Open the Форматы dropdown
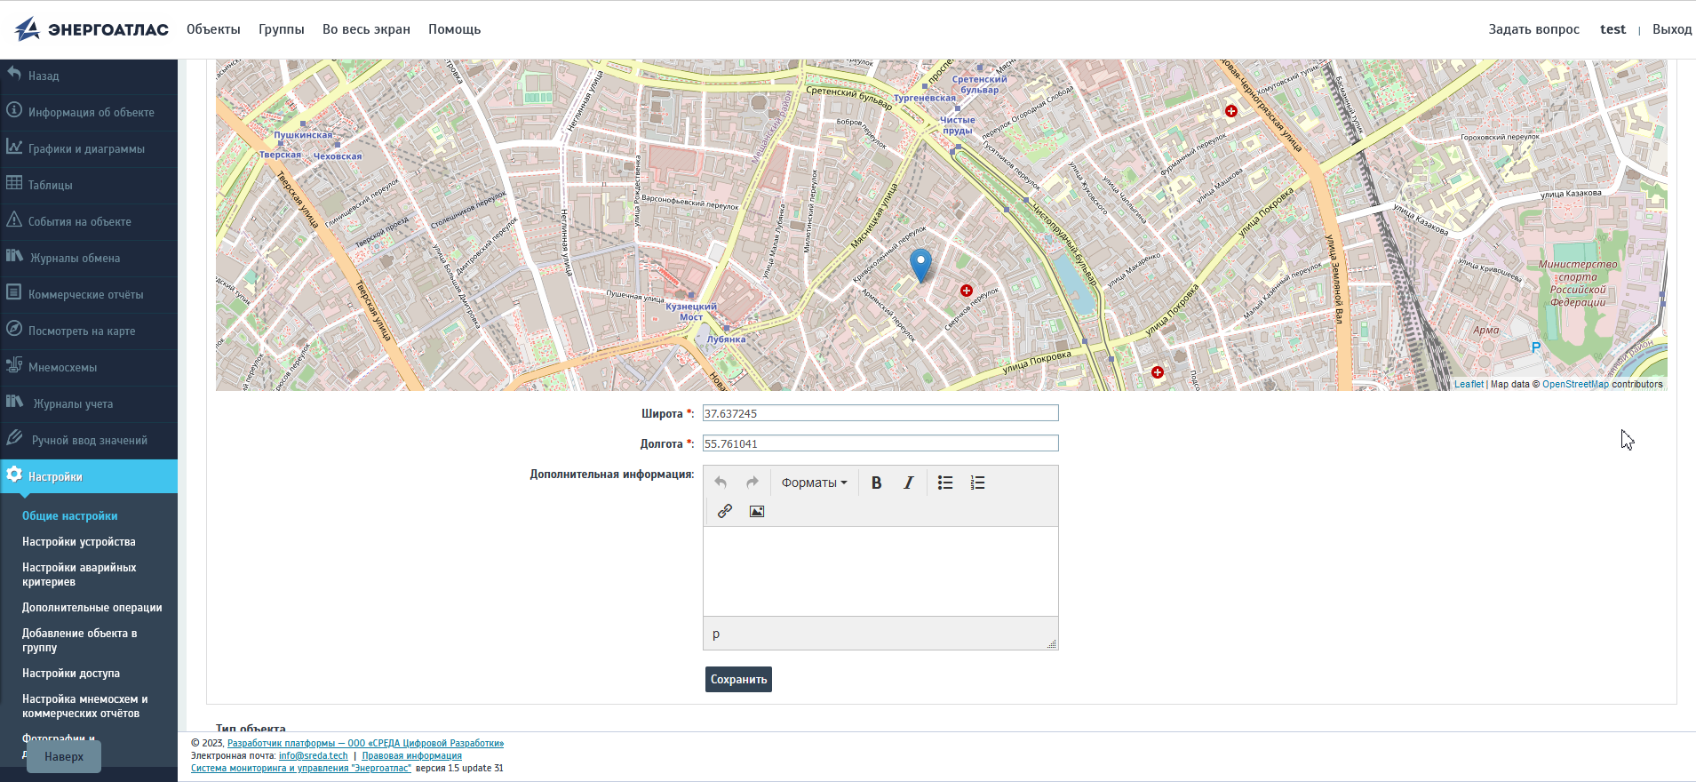 [x=814, y=483]
